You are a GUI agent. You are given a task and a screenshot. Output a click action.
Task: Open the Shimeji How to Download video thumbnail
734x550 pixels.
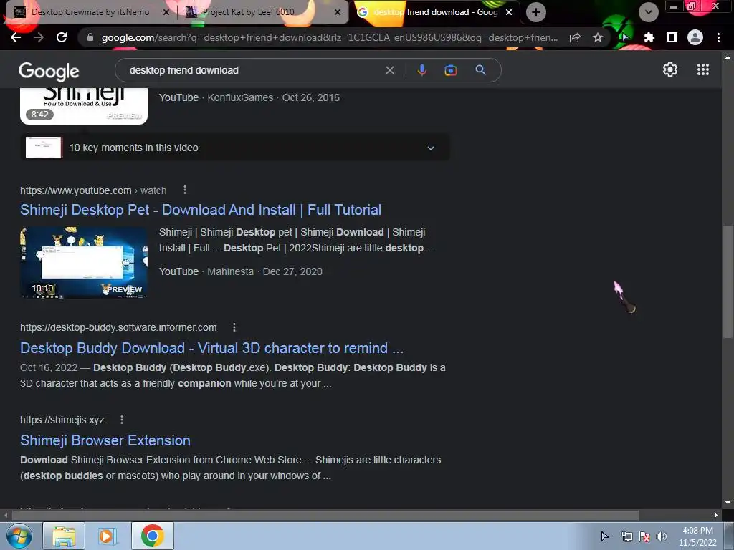coord(84,106)
